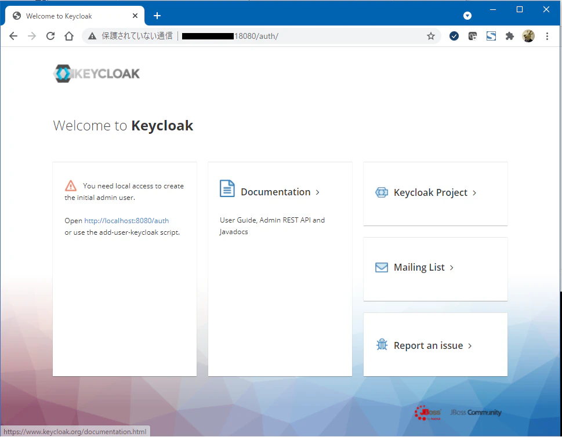
Task: Click the not-secure warning icon in address bar
Action: point(92,36)
